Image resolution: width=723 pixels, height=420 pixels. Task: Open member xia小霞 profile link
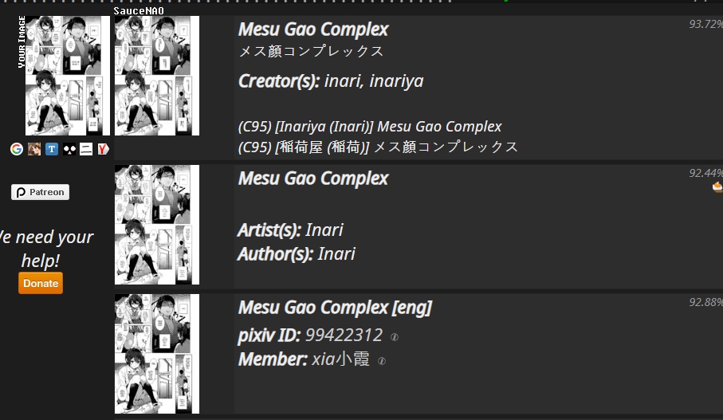tap(340, 359)
